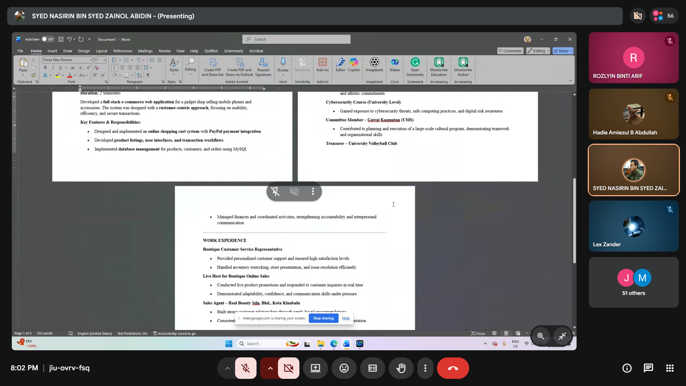The width and height of the screenshot is (686, 386).
Task: Open the Line Spacing dropdown
Action: click(148, 68)
